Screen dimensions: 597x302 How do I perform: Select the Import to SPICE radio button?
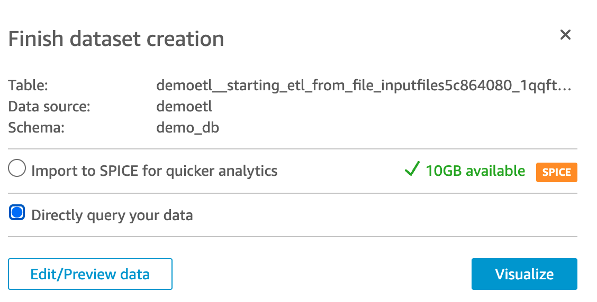17,169
